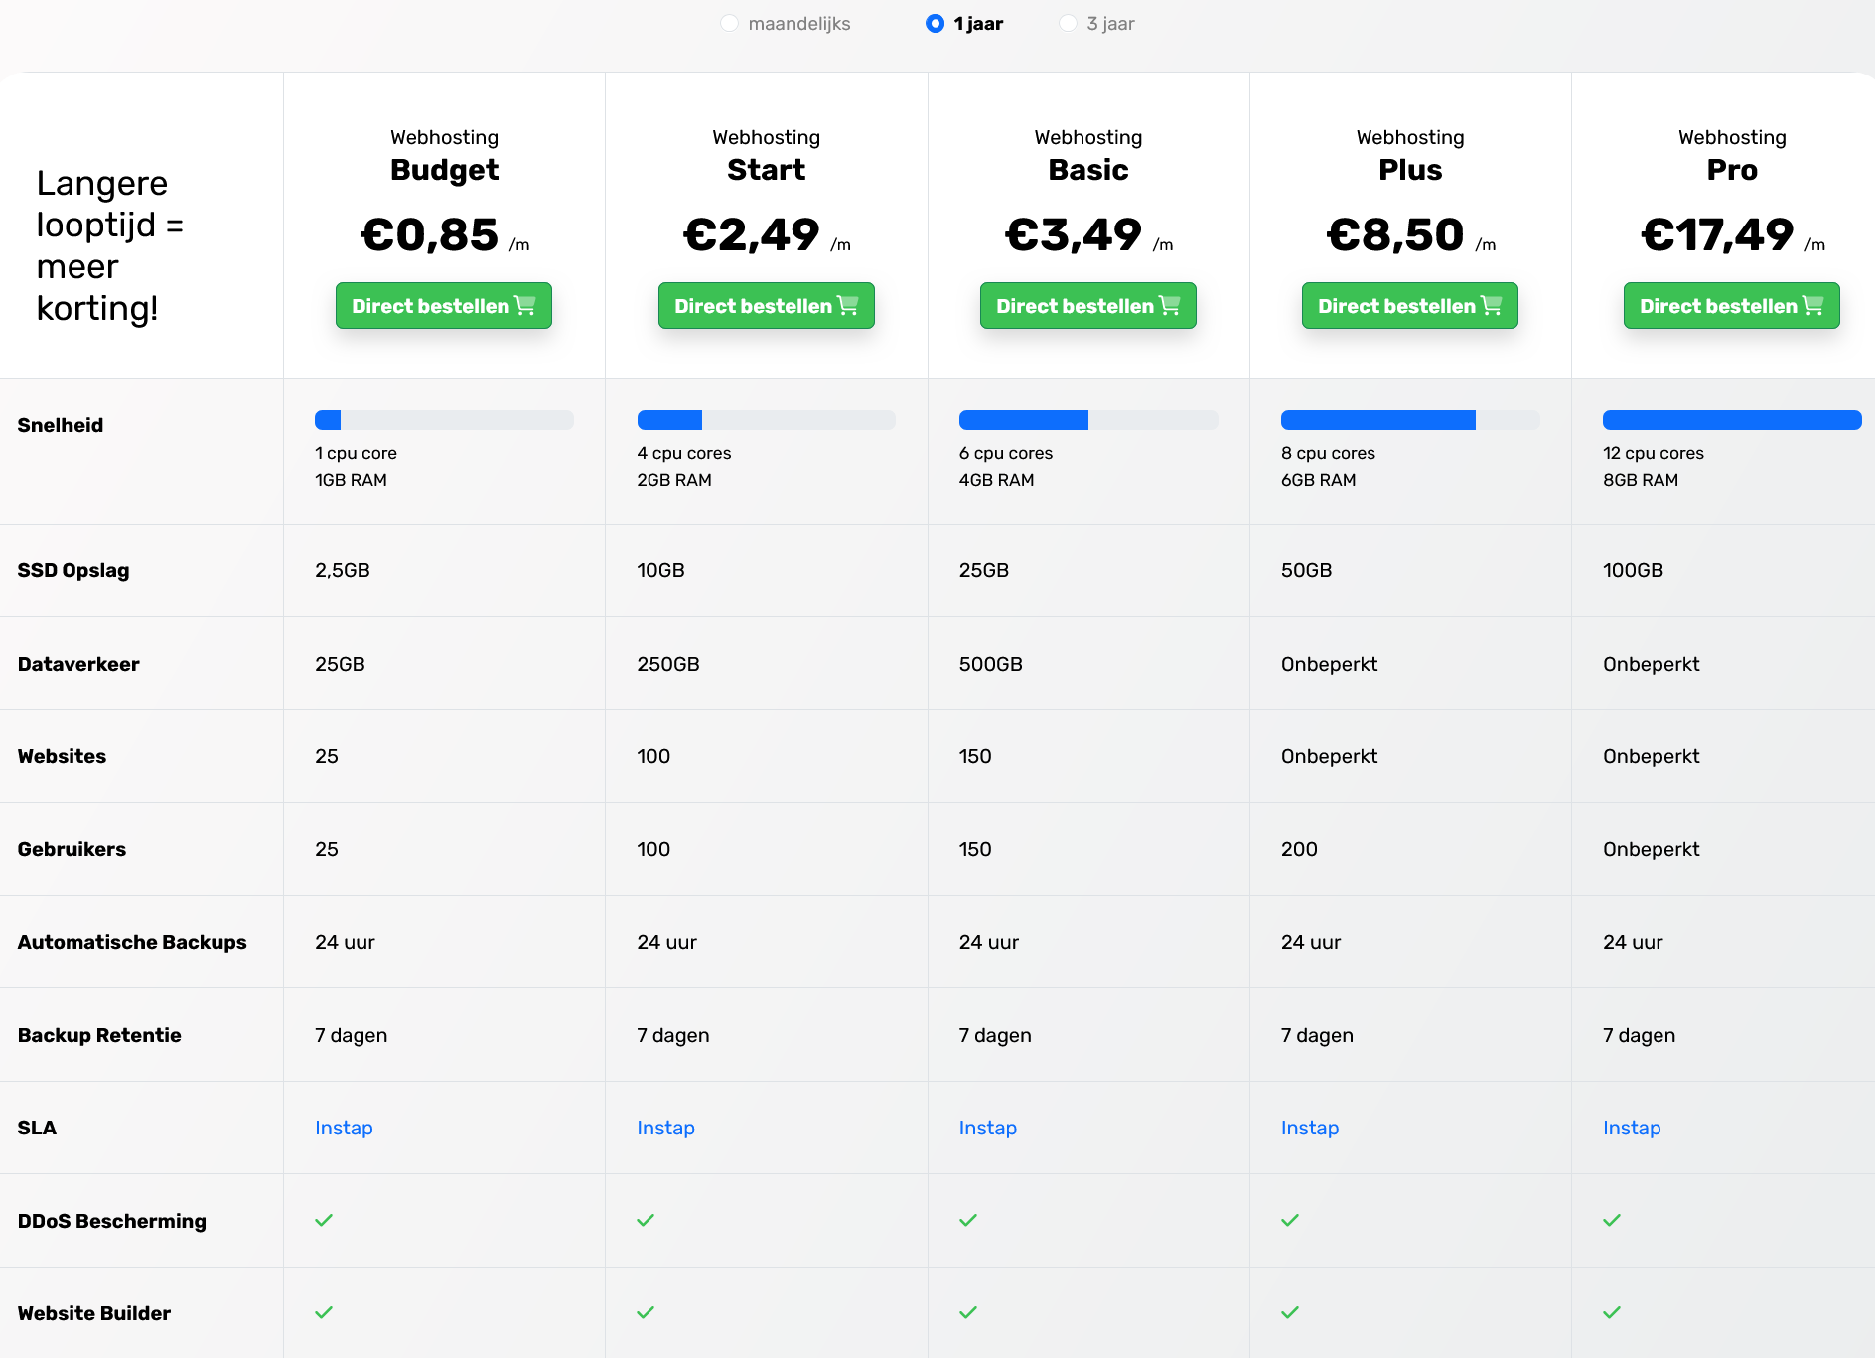1875x1358 pixels.
Task: Click the €8,50 Plus price
Action: click(x=1395, y=235)
